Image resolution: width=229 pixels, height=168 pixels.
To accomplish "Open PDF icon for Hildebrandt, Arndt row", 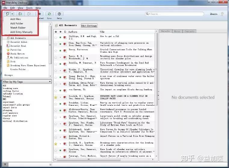I will (65, 130).
